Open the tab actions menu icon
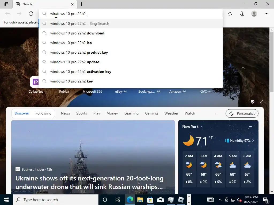This screenshot has height=205, width=274. [6, 4]
